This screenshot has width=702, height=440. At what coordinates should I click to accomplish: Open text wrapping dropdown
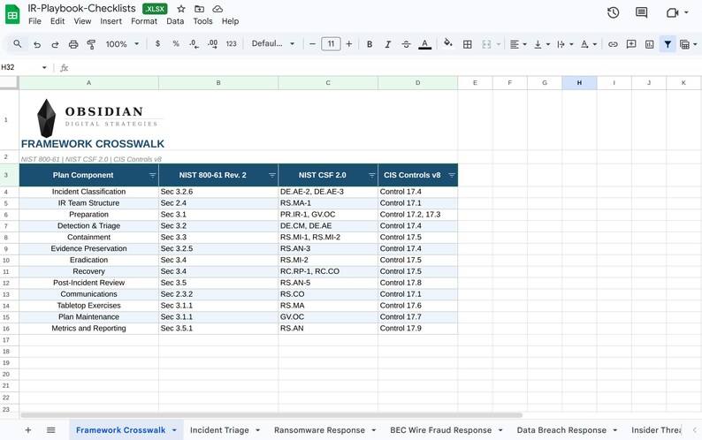(x=565, y=44)
